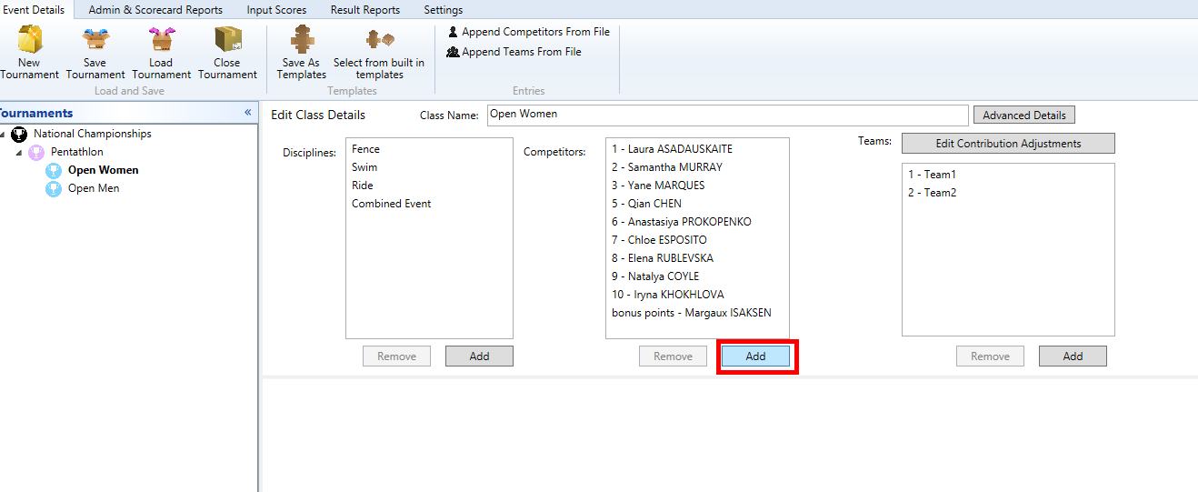Click the Save Tournament icon
The height and width of the screenshot is (492, 1198).
(x=95, y=40)
